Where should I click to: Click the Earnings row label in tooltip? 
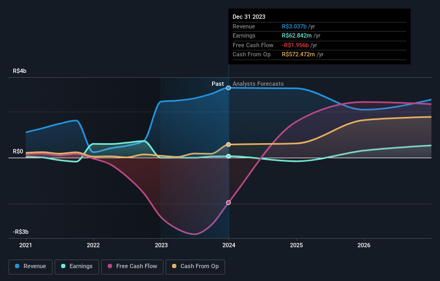[244, 35]
